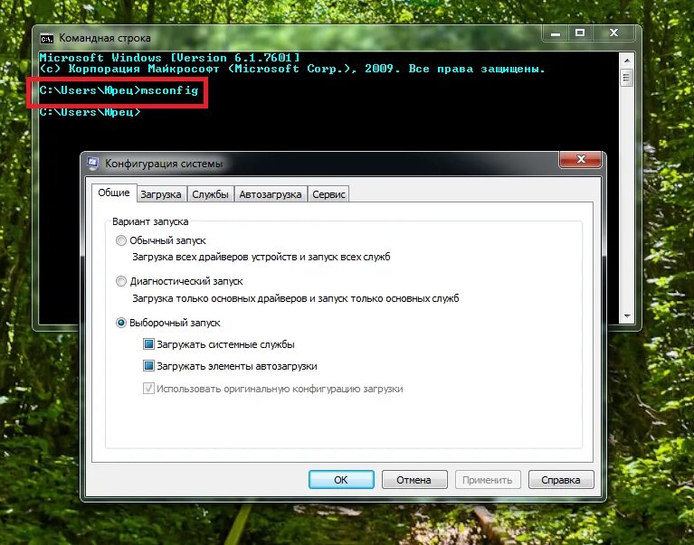Click the System Configuration title bar icon
The image size is (694, 545).
[92, 163]
